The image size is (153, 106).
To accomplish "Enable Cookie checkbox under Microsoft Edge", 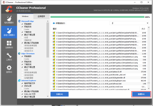I will pos(22,29).
